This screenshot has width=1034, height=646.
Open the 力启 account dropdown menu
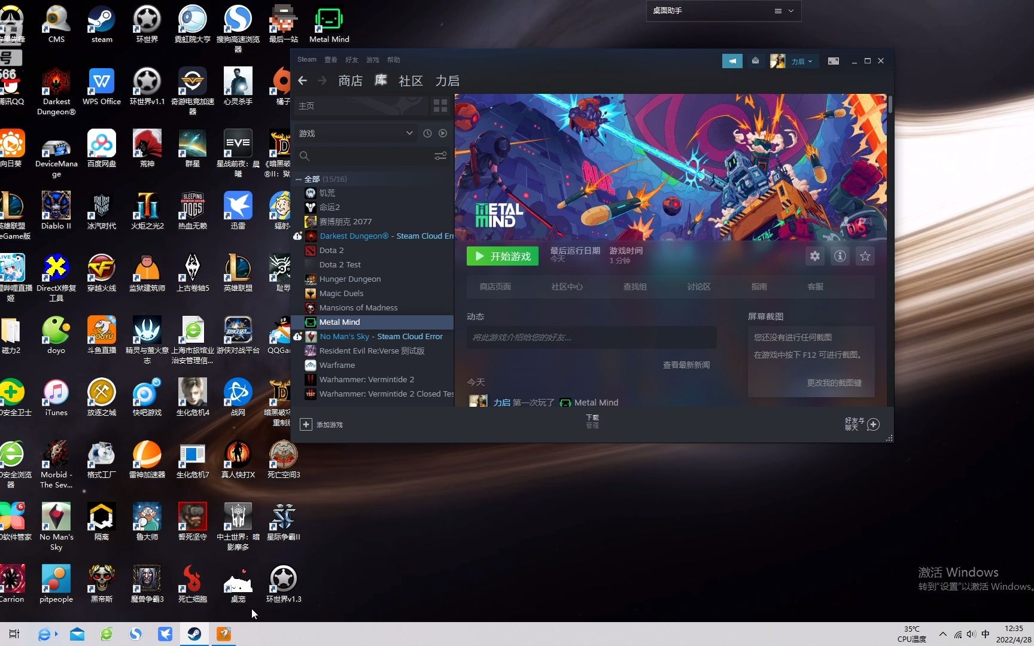[x=802, y=61]
